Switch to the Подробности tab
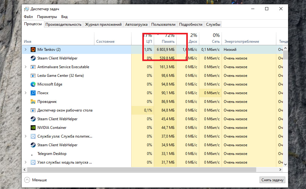 (191, 24)
